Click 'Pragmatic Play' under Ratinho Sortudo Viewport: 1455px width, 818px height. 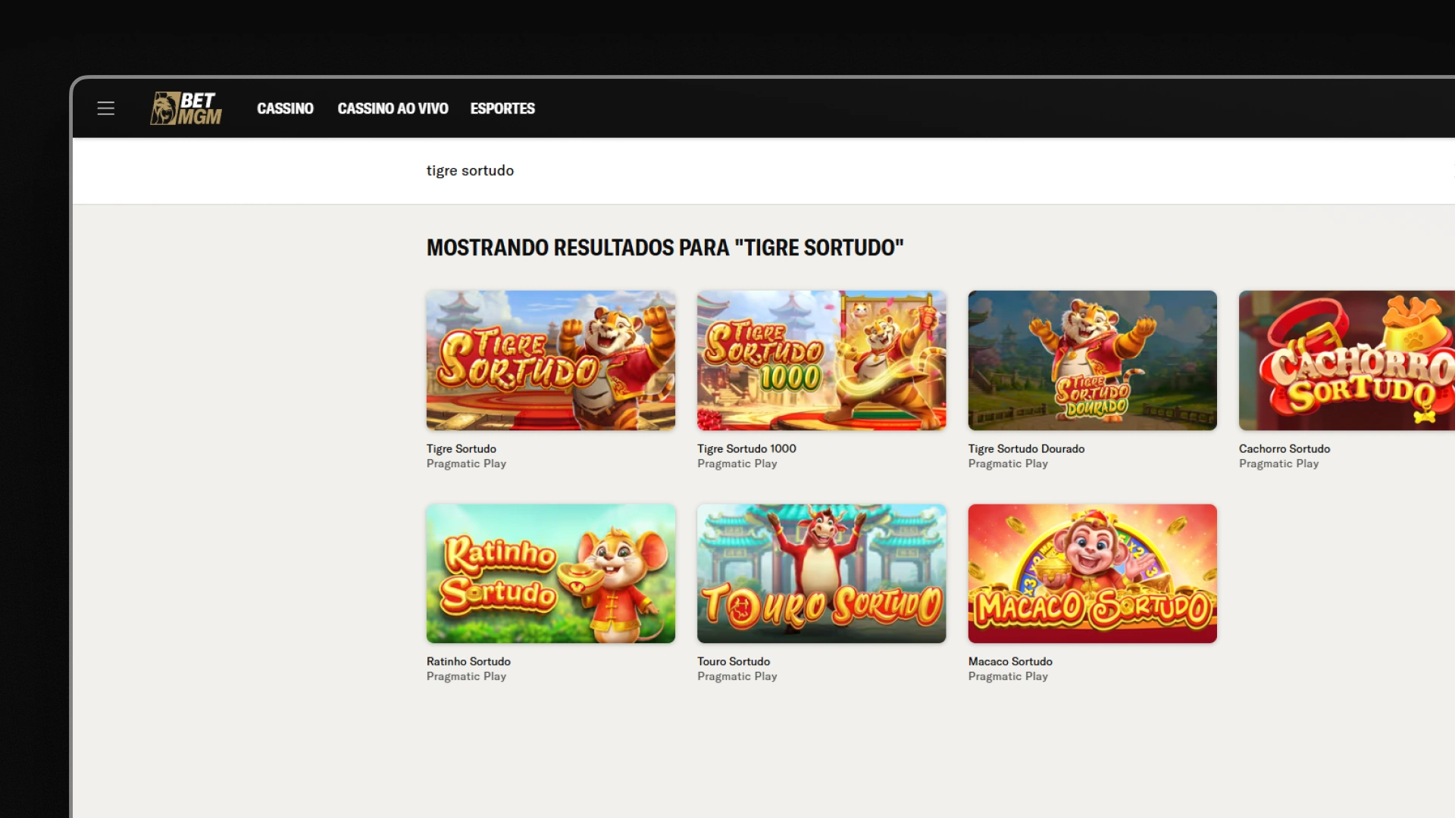466,676
